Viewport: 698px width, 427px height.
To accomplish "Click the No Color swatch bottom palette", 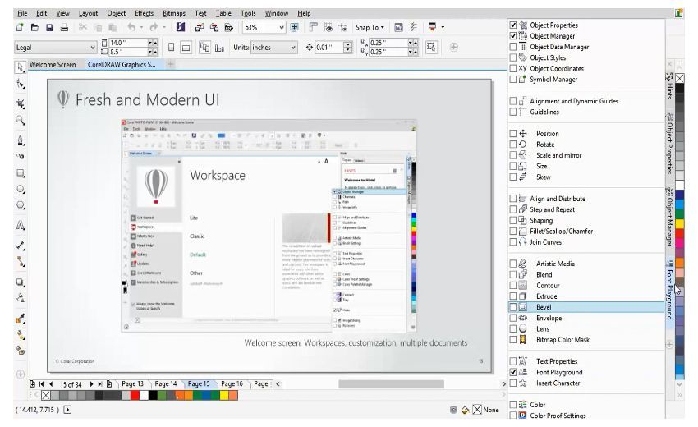I will coord(46,396).
